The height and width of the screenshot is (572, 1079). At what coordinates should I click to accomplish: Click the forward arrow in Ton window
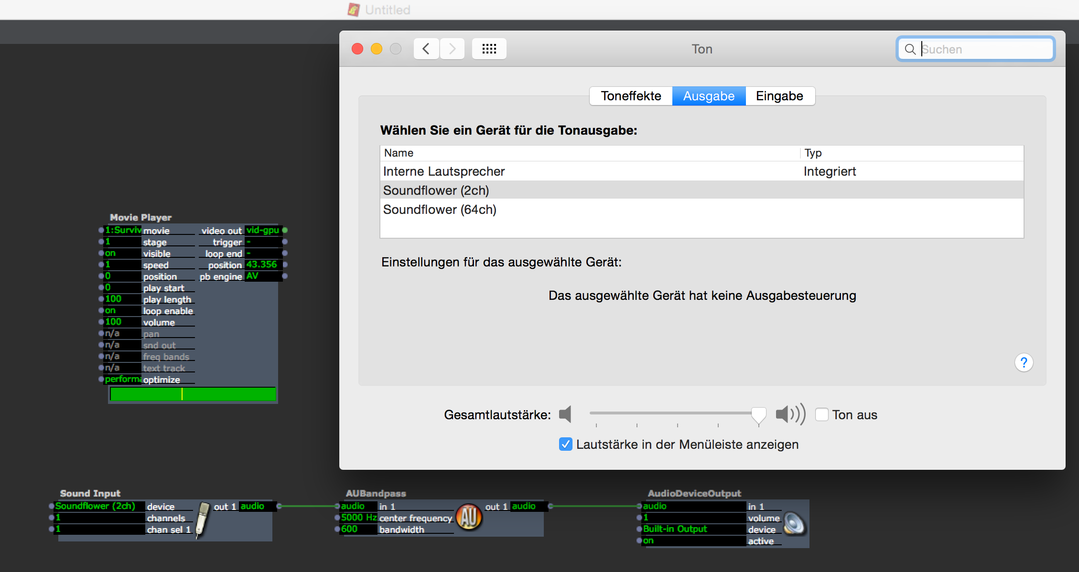tap(452, 49)
